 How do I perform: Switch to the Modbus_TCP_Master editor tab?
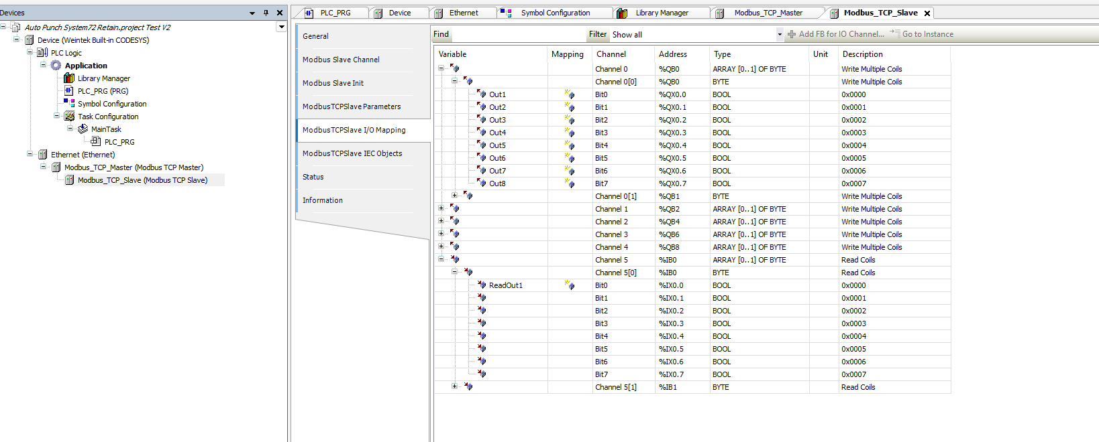(768, 13)
